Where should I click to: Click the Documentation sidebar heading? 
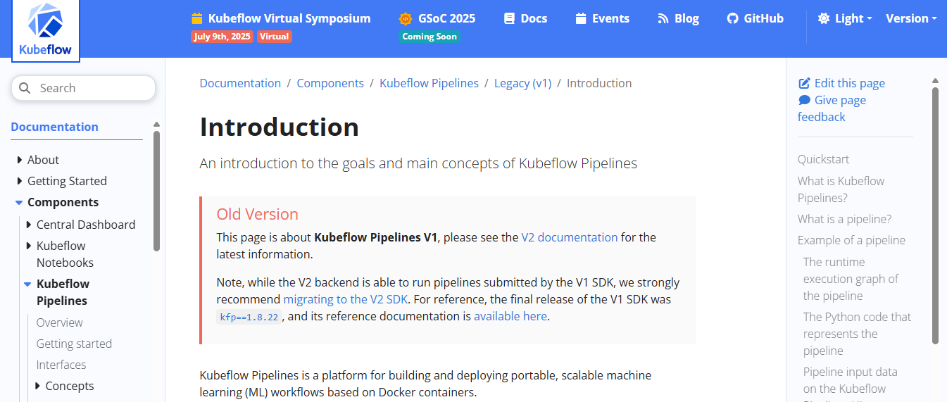point(55,127)
